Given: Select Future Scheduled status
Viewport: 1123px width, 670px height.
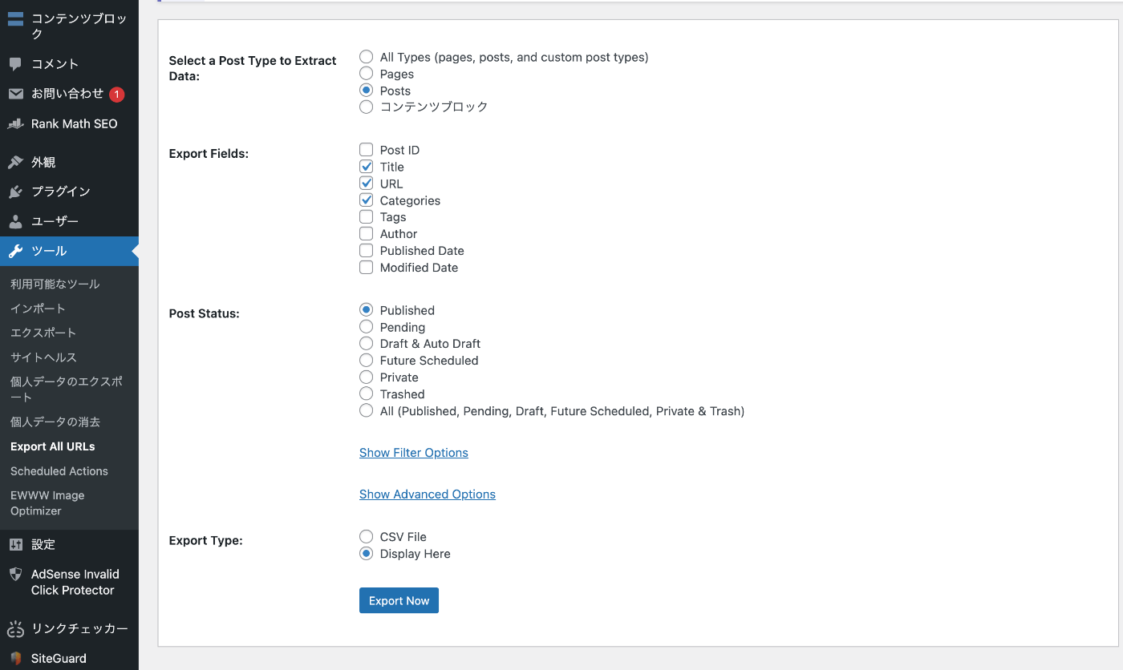Looking at the screenshot, I should [x=367, y=361].
